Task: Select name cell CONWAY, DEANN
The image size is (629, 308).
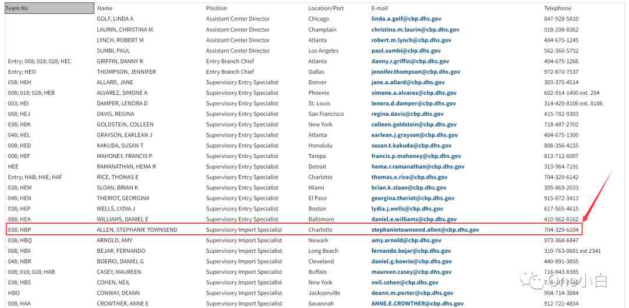Action: 118,293
